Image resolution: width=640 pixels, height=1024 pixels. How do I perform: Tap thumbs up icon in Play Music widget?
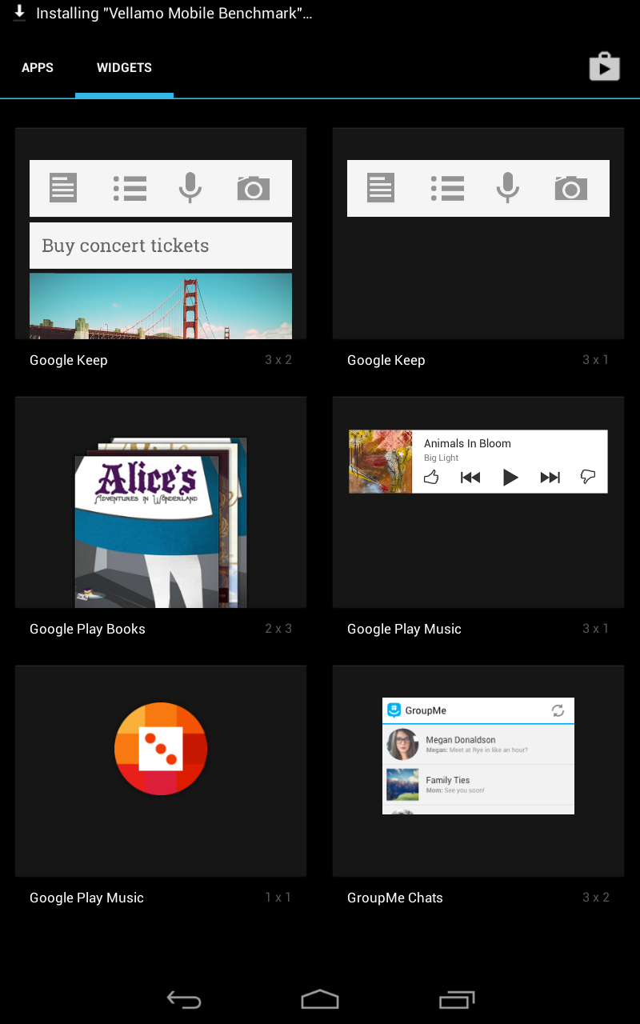(431, 478)
